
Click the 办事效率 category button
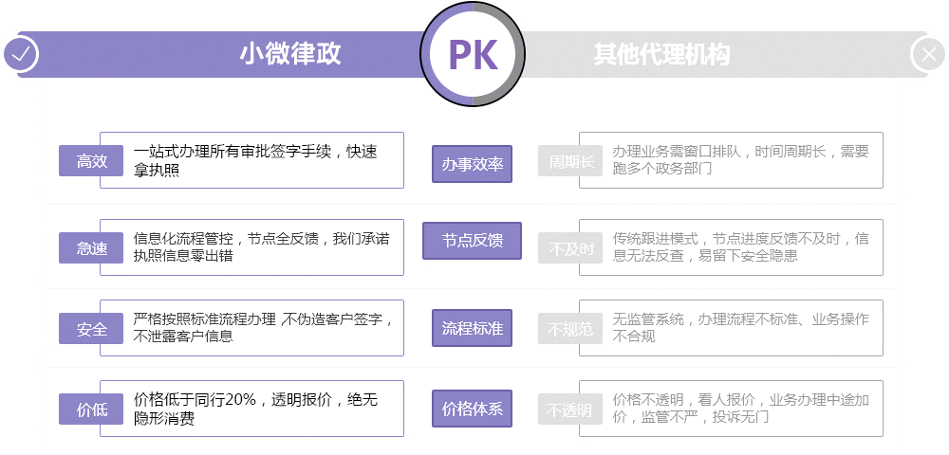[472, 164]
